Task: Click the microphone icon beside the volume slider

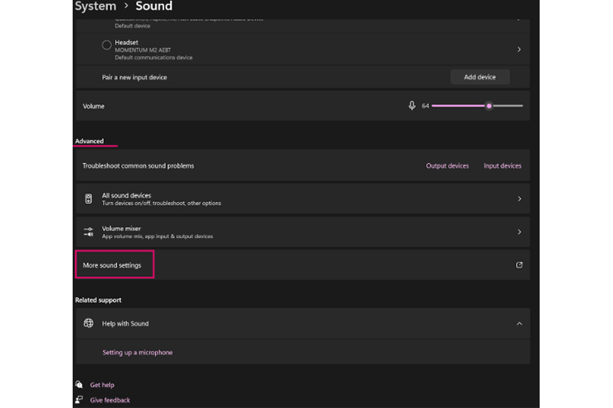Action: pyautogui.click(x=412, y=106)
